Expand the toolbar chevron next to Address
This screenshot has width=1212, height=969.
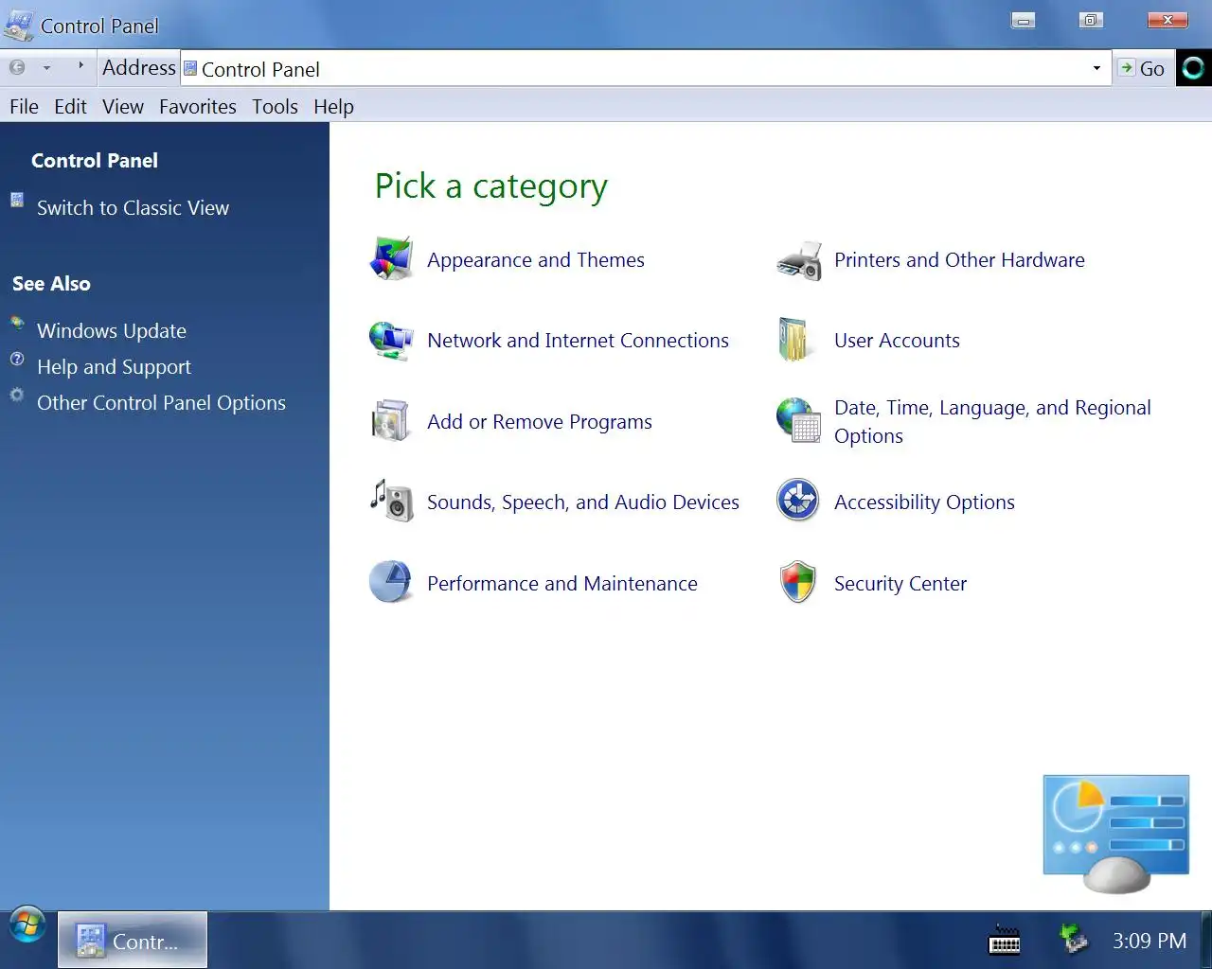click(81, 66)
